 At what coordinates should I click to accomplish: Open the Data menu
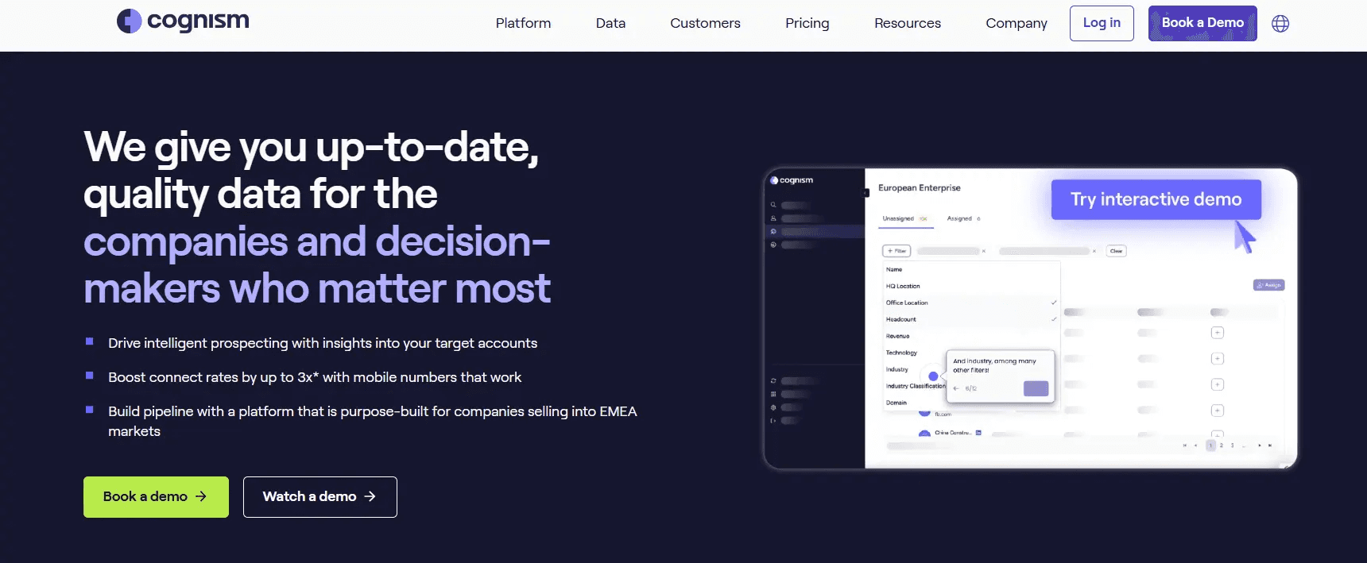pyautogui.click(x=610, y=23)
